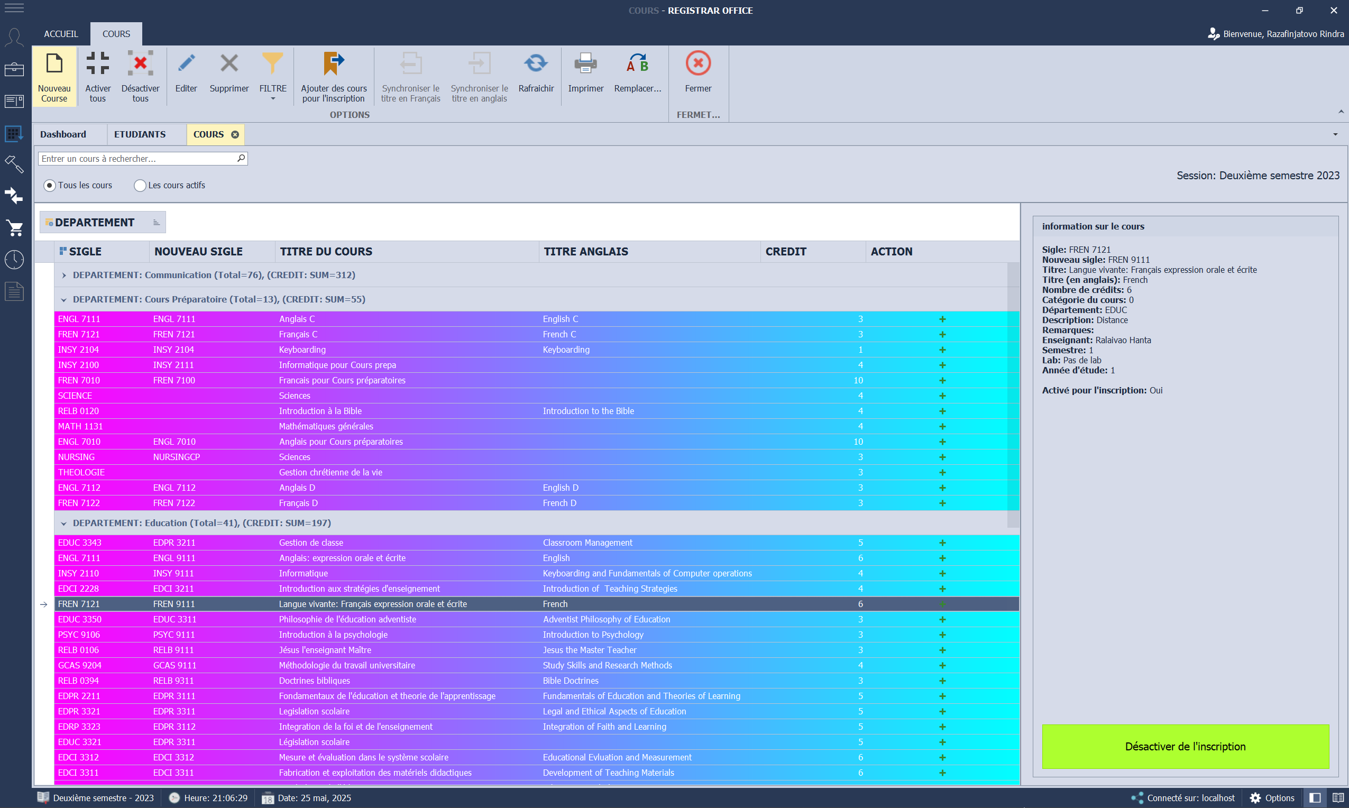Click the Désactiver tous icon

point(140,64)
